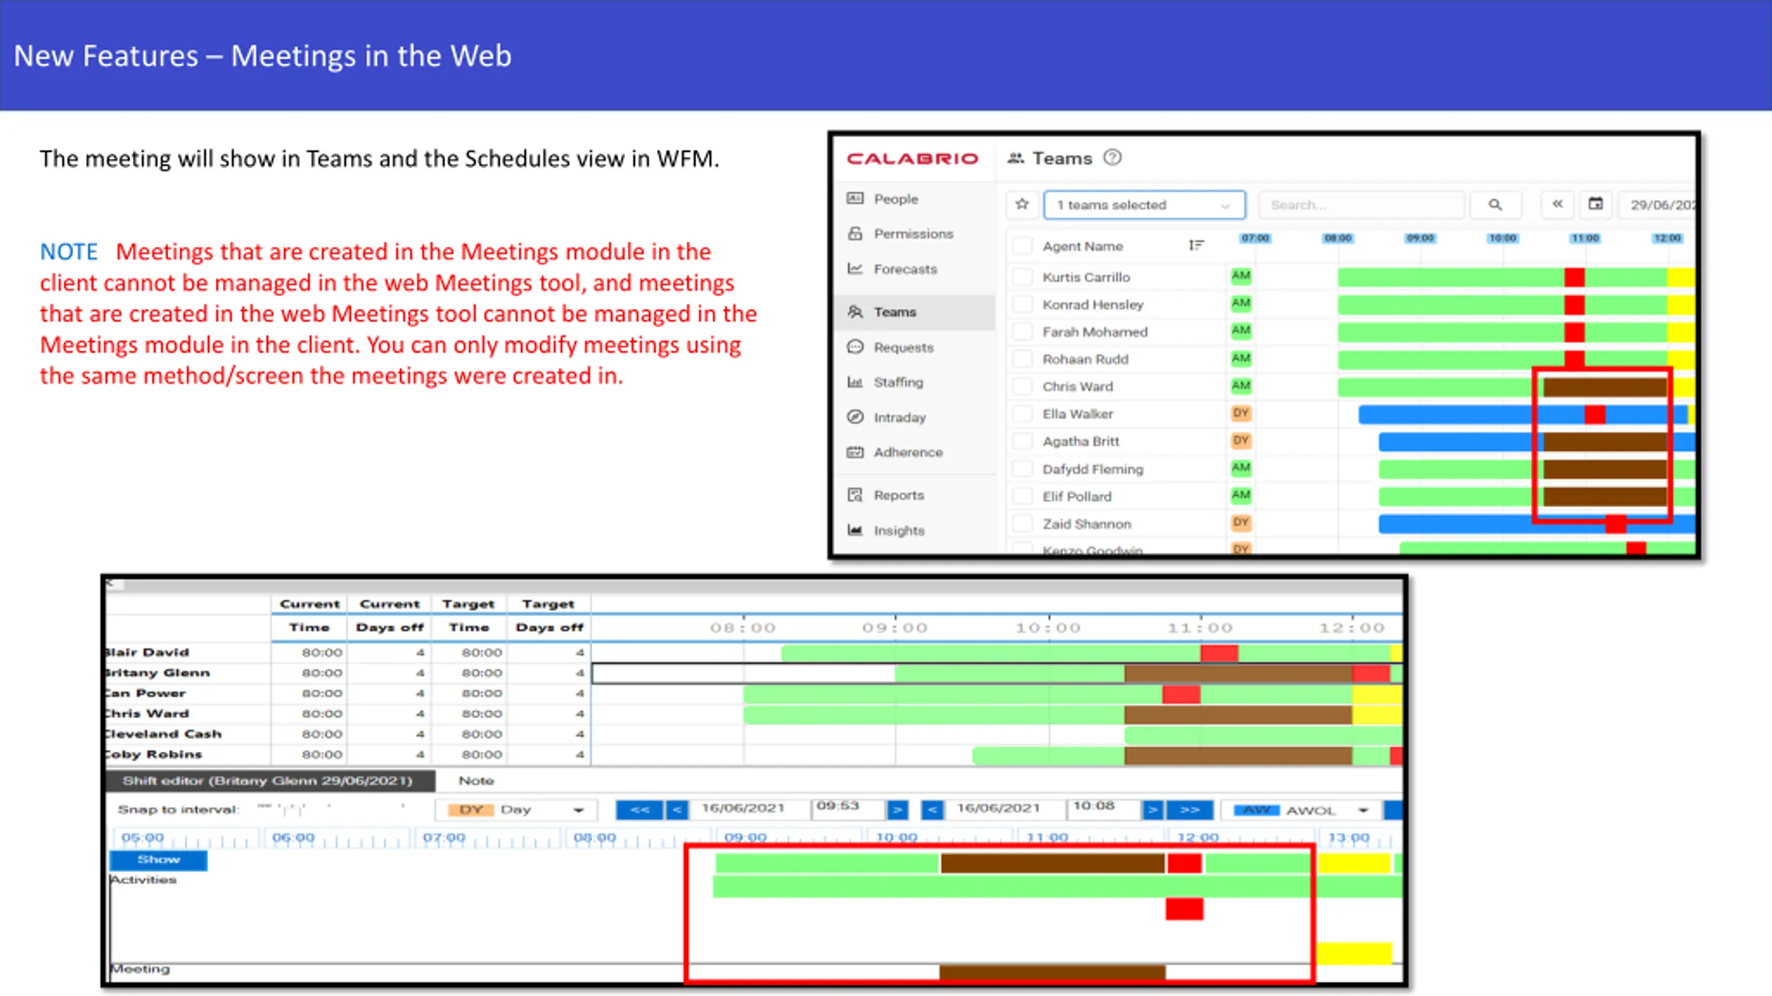Click the Elif Pollard agent name
This screenshot has height=996, width=1772.
(x=1077, y=496)
